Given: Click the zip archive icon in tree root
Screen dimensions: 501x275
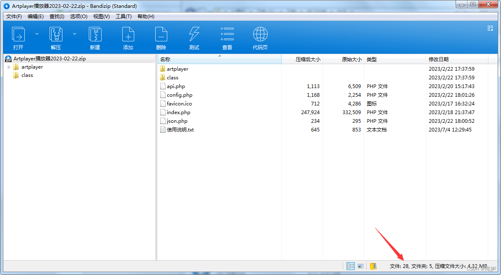Looking at the screenshot, I should click(x=8, y=59).
